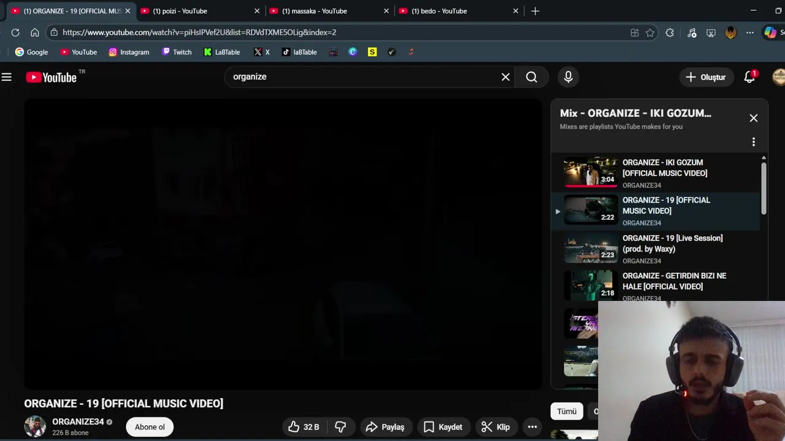Run search with the magnifier button

[x=532, y=77]
